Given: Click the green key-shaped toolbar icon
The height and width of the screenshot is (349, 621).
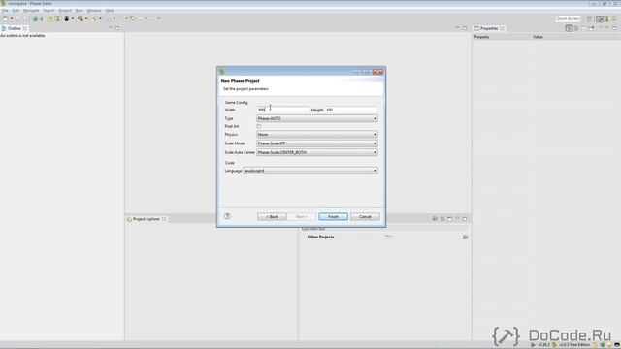Looking at the screenshot, I should pos(81,18).
